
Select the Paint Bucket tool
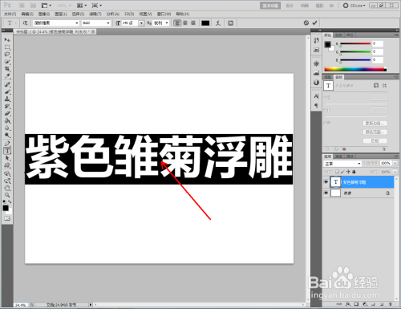coord(7,120)
